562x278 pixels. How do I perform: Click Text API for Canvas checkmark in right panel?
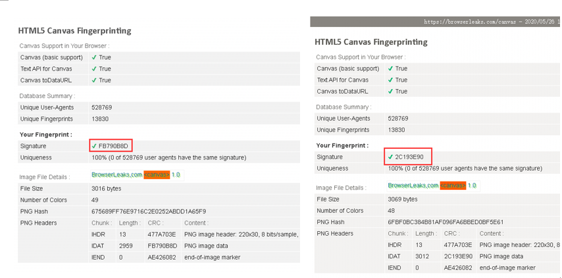tap(390, 80)
